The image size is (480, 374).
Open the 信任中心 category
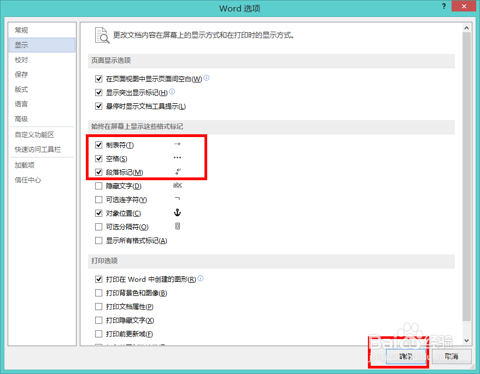(42, 180)
